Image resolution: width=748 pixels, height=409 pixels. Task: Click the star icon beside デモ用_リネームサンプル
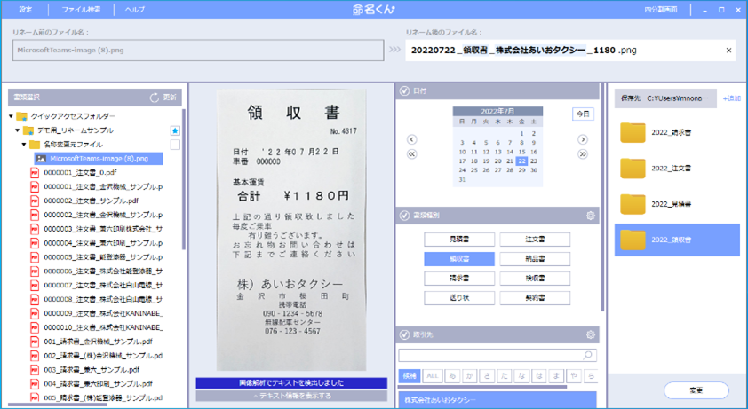[x=175, y=130]
